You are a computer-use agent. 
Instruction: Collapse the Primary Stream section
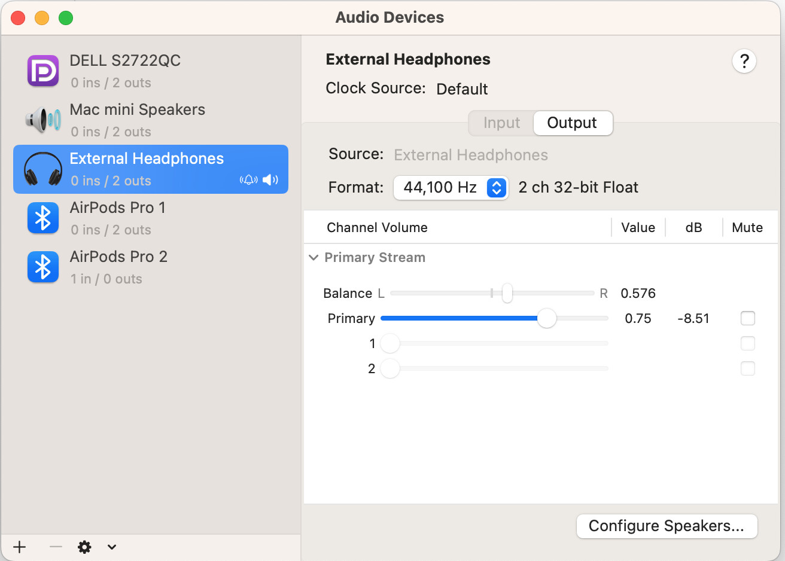click(314, 258)
